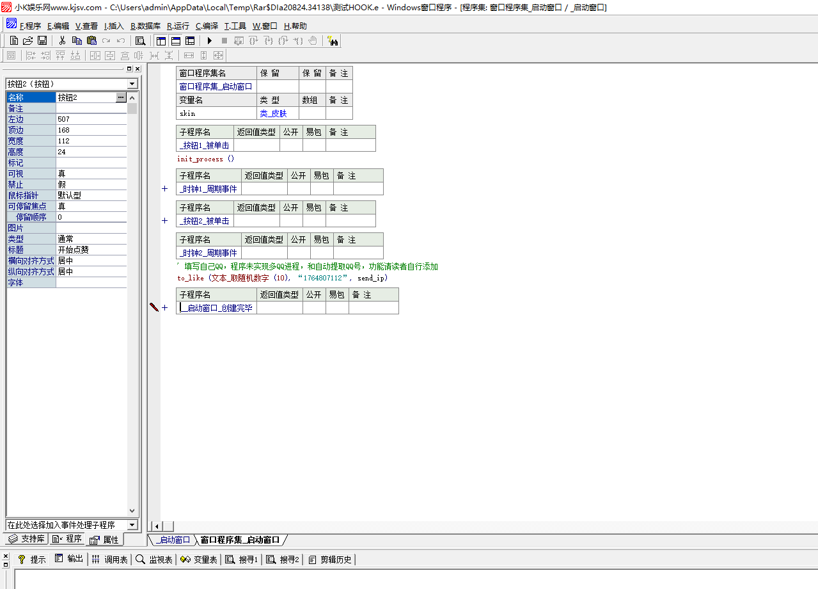Click the to_like code line
The height and width of the screenshot is (589, 818).
tap(283, 278)
